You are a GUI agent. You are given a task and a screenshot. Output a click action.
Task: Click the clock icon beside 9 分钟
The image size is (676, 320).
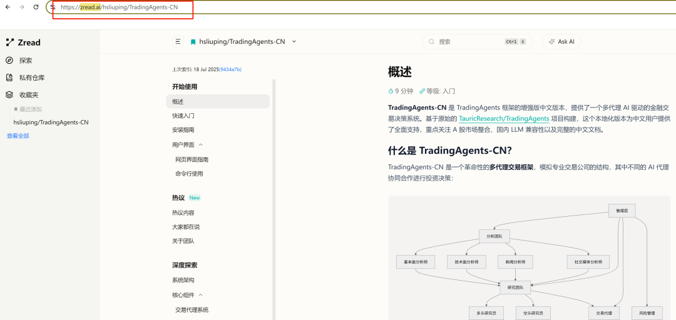[391, 91]
